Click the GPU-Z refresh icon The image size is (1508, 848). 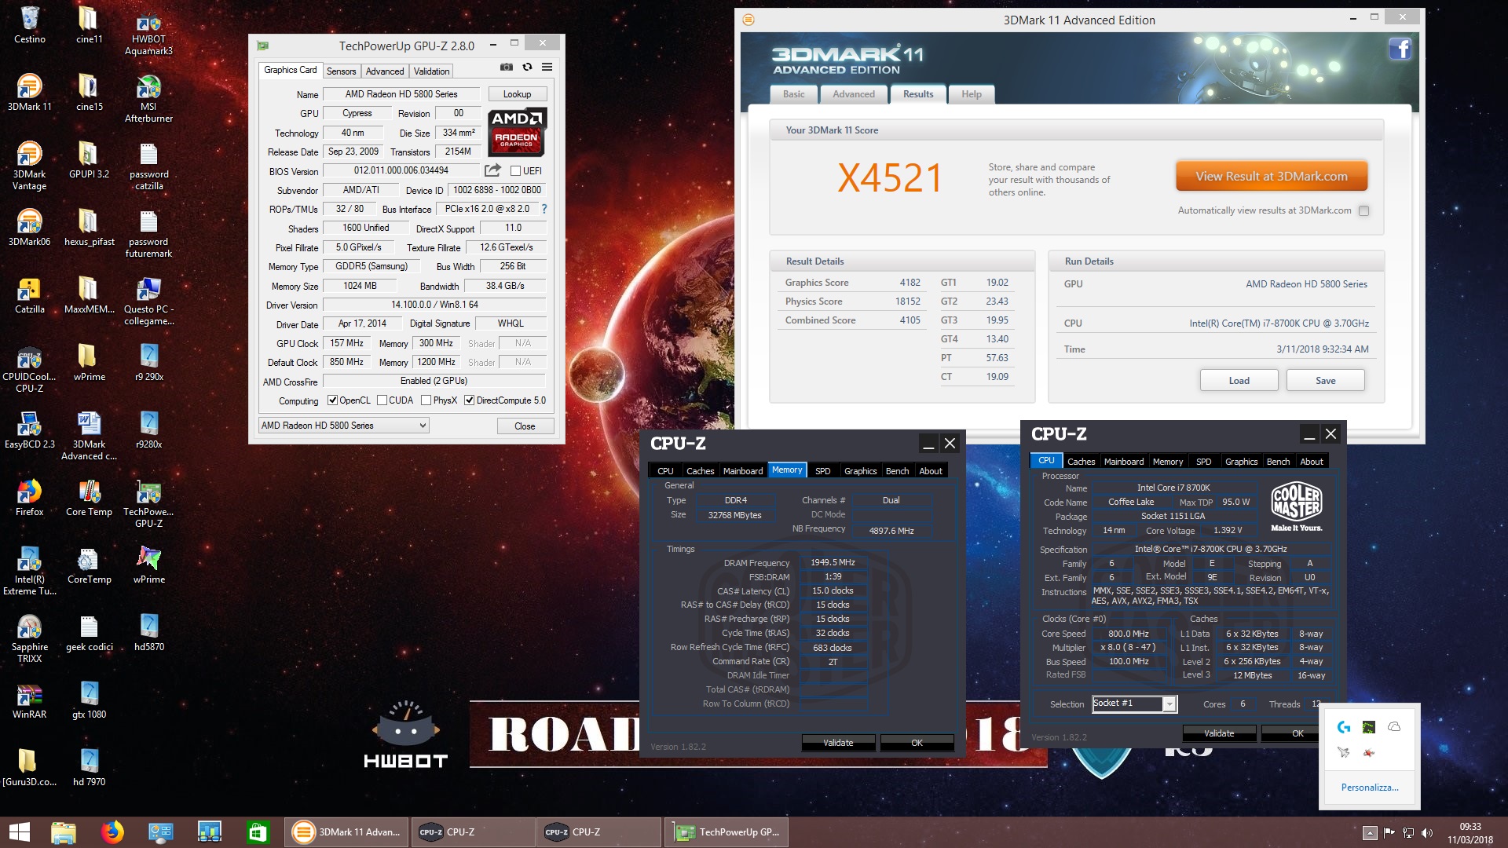pos(527,68)
